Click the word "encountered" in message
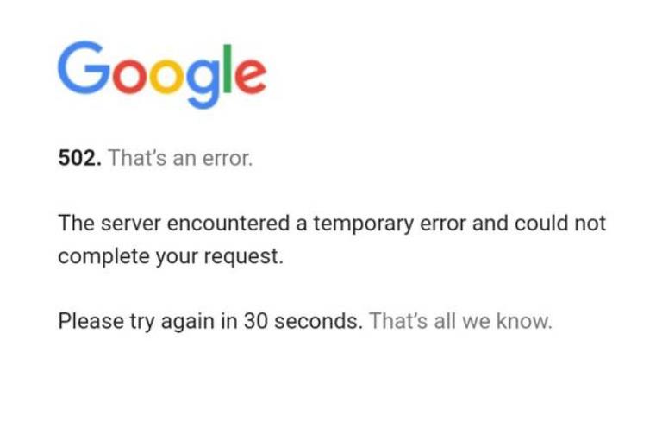The image size is (656, 447). coord(228,223)
